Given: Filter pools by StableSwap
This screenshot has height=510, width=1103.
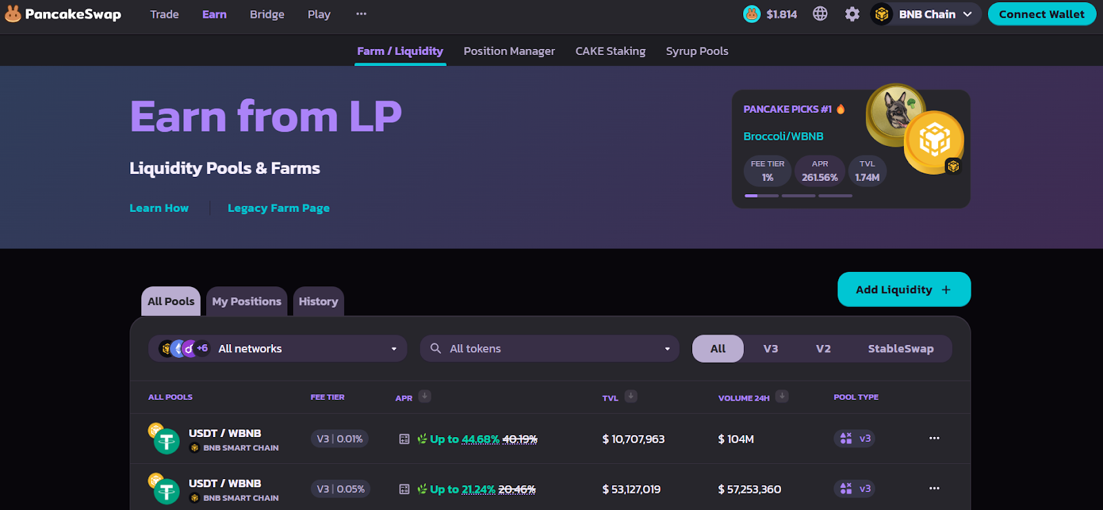Looking at the screenshot, I should pos(900,348).
